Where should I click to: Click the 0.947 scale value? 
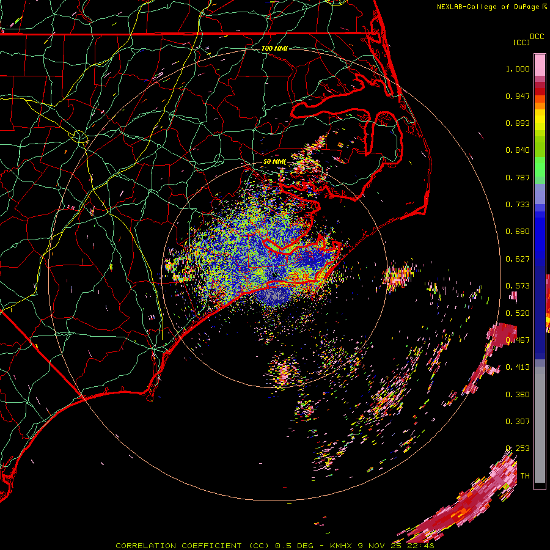point(518,96)
